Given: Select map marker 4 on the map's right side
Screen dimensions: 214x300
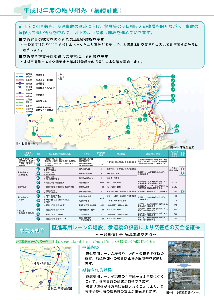Looking at the screenshot, I should coord(172,85).
